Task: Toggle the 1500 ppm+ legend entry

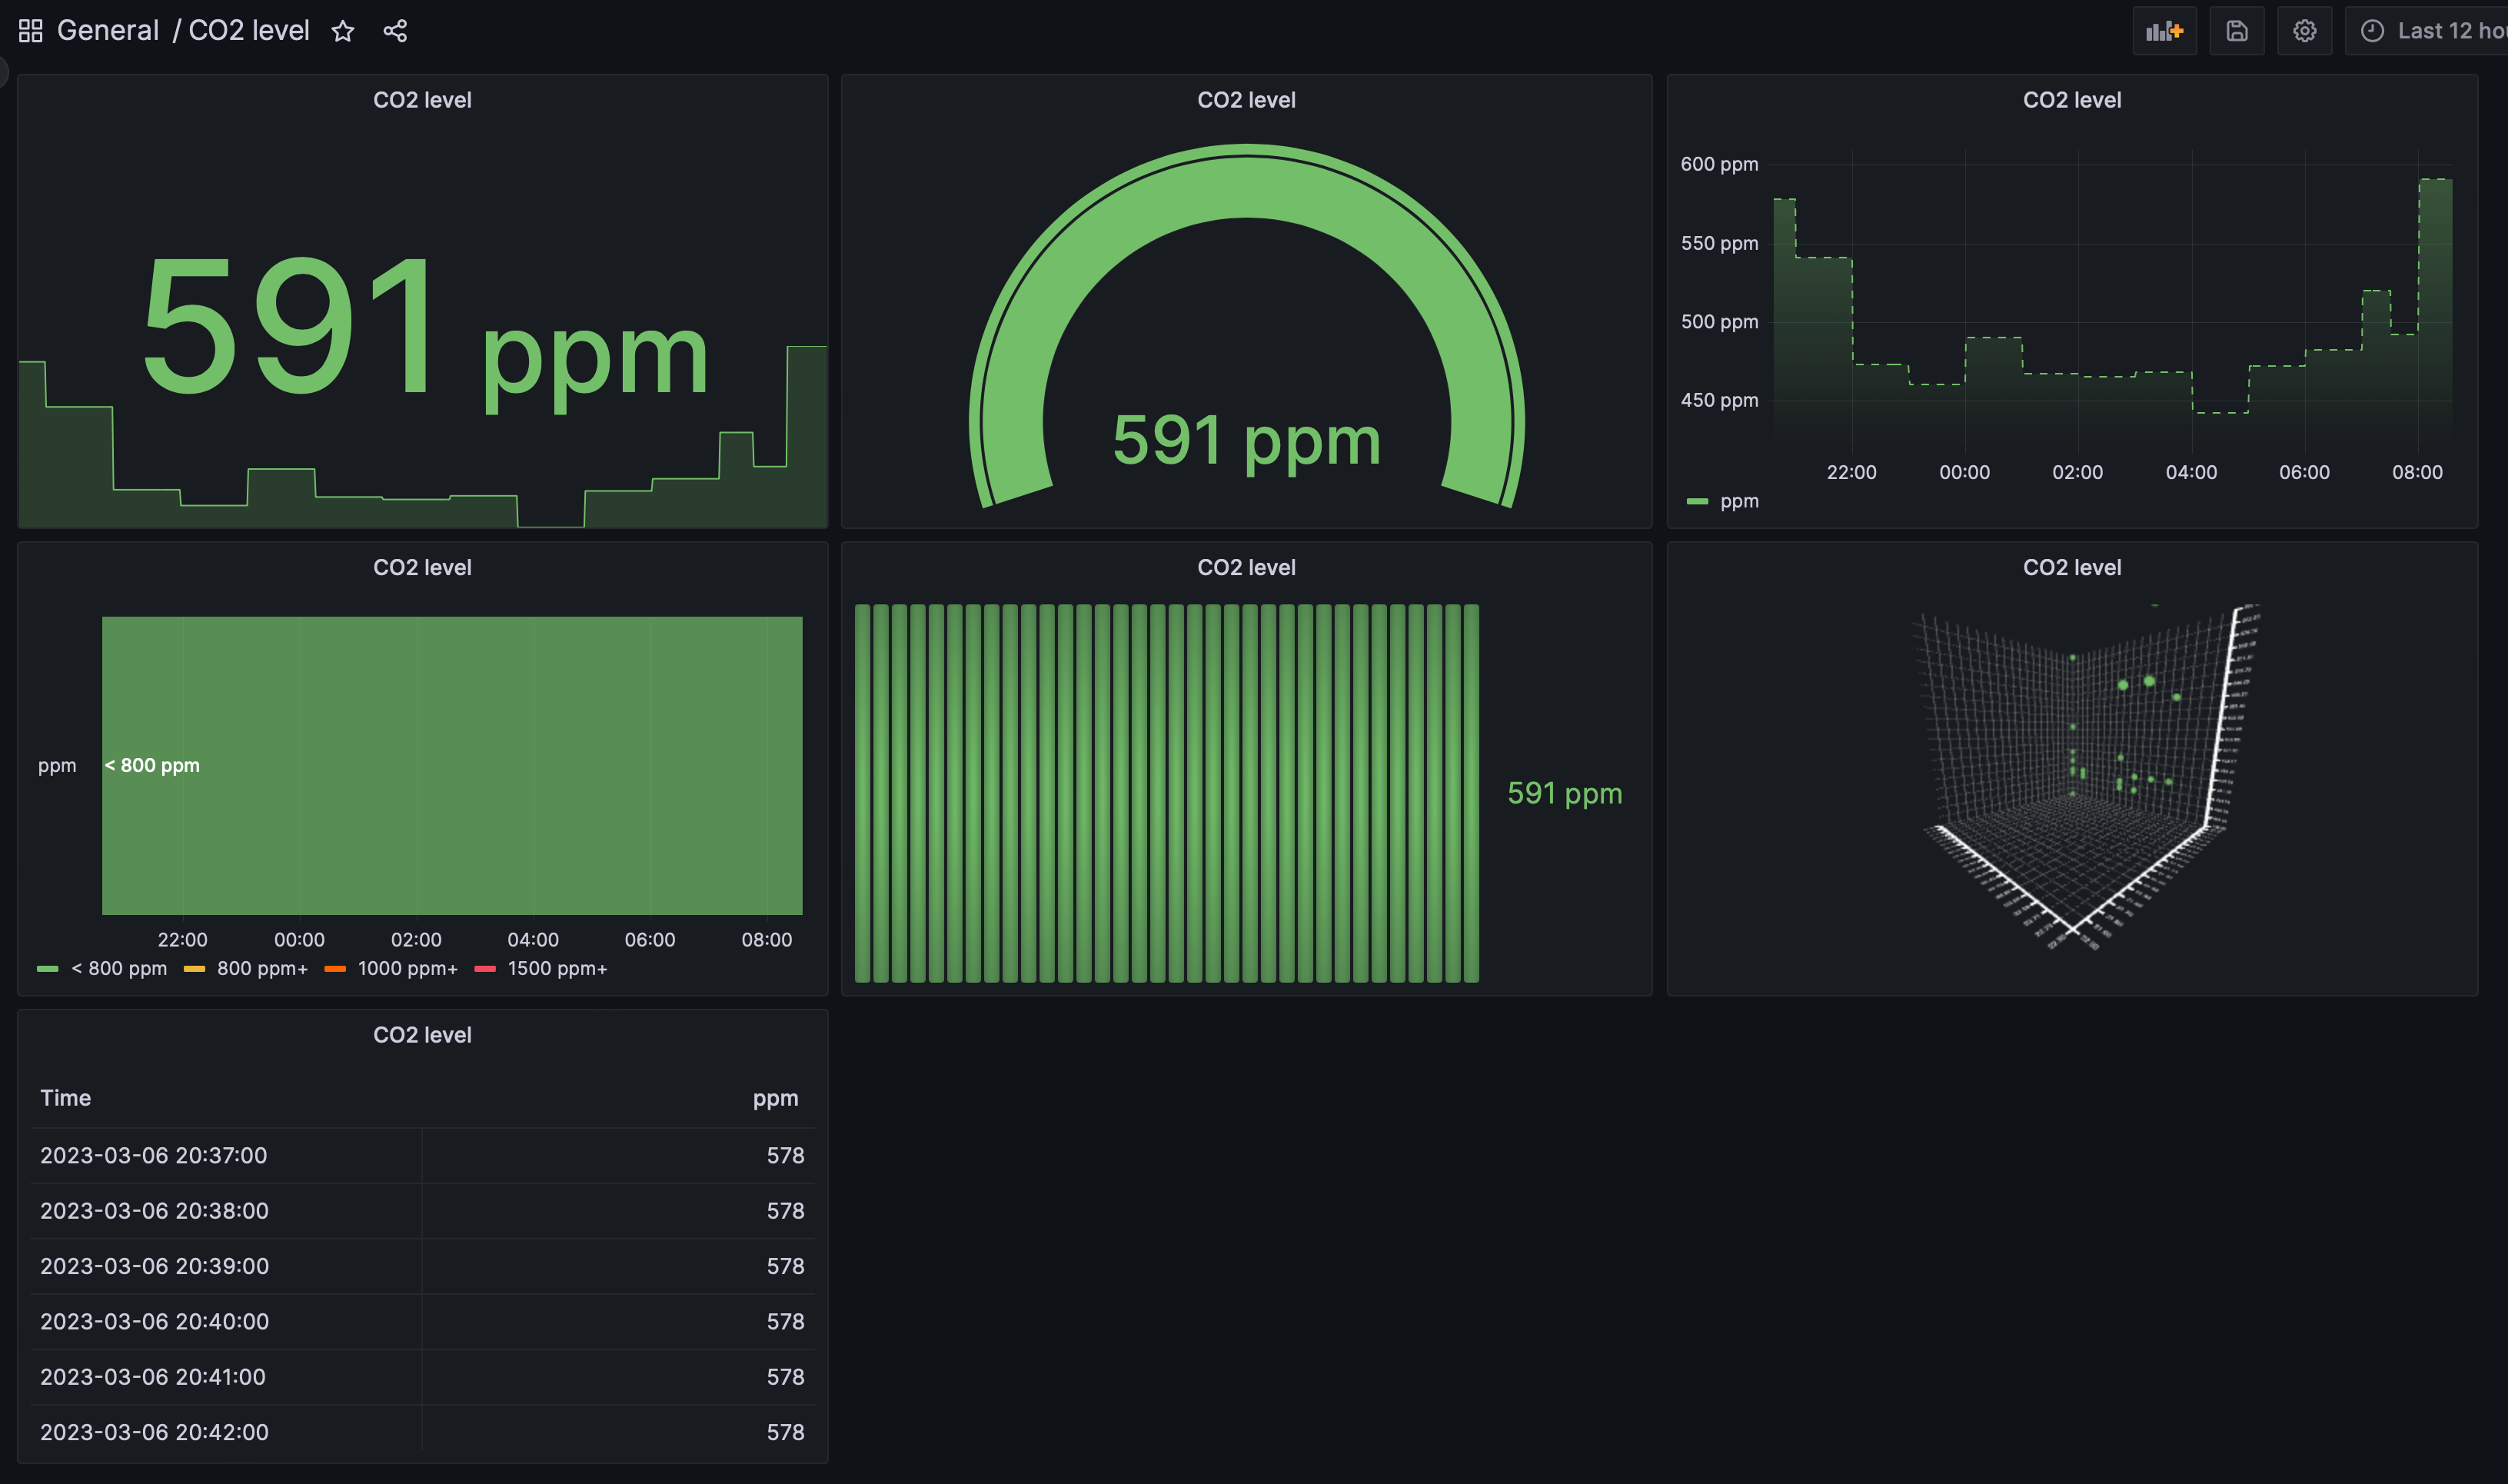Action: point(557,967)
